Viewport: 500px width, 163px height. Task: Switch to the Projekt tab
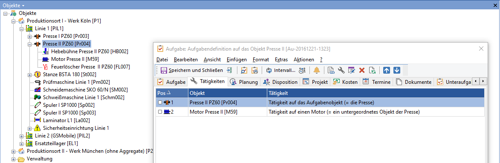315,82
